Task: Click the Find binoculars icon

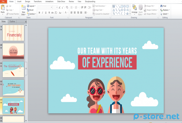Action: click(x=161, y=6)
